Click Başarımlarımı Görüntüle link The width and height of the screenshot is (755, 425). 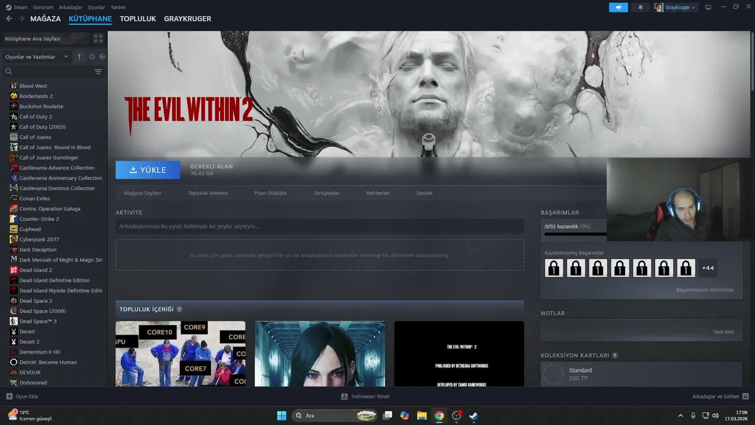[x=705, y=290]
